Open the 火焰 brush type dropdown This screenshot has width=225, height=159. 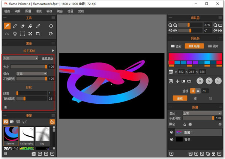(x=21, y=58)
